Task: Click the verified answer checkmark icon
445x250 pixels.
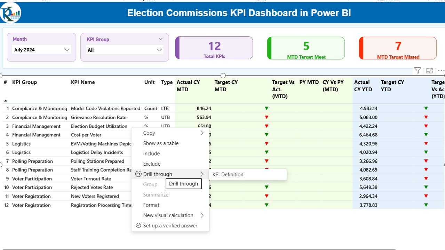Action: pos(138,225)
